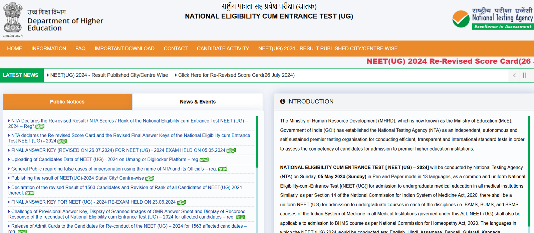This screenshot has height=233, width=534.
Task: Open notice on Re-revised Score Card and Answer Keys
Action: click(129, 138)
